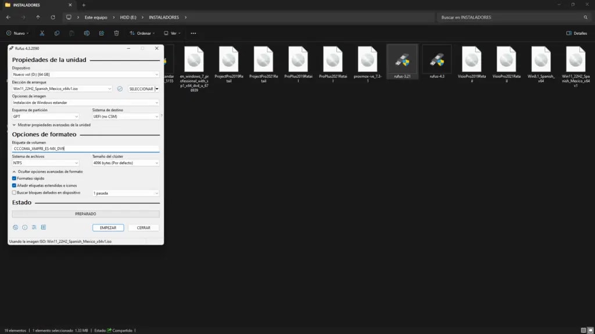Enable Buscar bloques dañados en dispositivo
Screen dimensions: 595x334
point(14,193)
